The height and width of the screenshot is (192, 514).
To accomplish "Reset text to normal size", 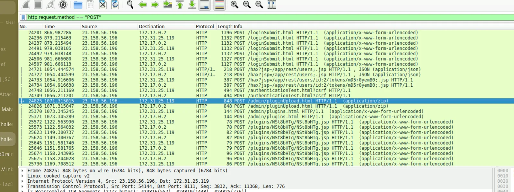I will click(x=259, y=4).
